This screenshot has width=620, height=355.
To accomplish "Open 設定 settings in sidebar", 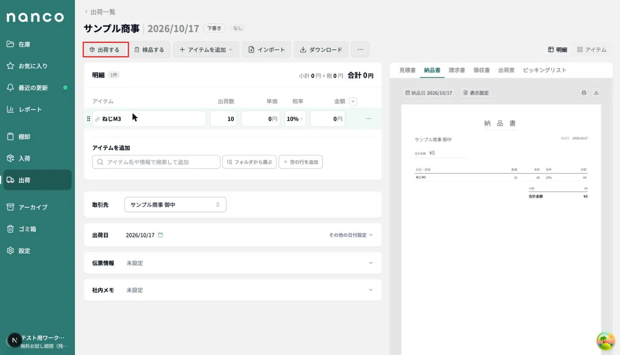I will pyautogui.click(x=37, y=251).
